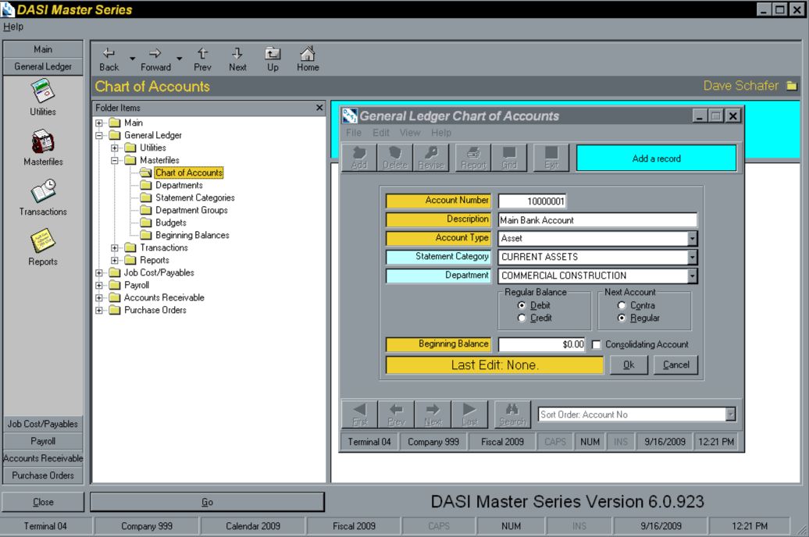Collapse the General Ledger tree node

click(x=99, y=135)
